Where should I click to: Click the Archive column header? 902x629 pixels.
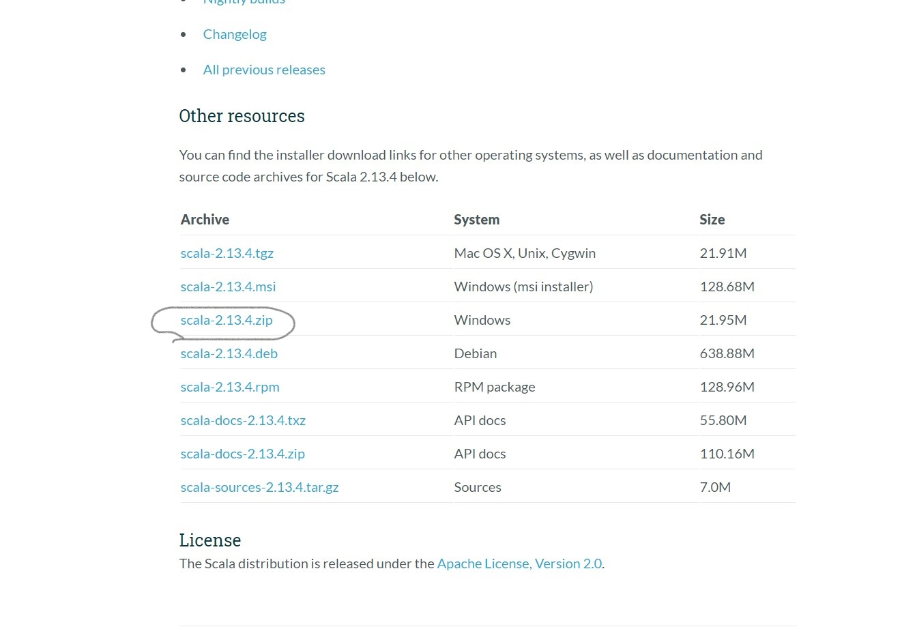[205, 220]
